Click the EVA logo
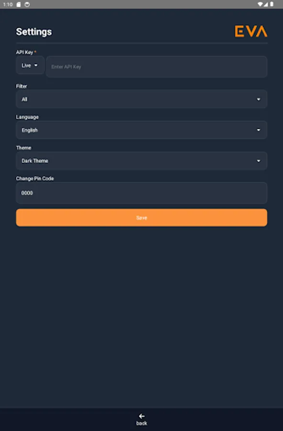This screenshot has width=283, height=431. click(251, 31)
